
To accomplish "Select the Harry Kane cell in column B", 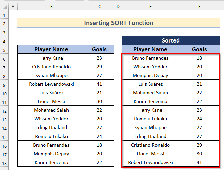I will (51, 58).
